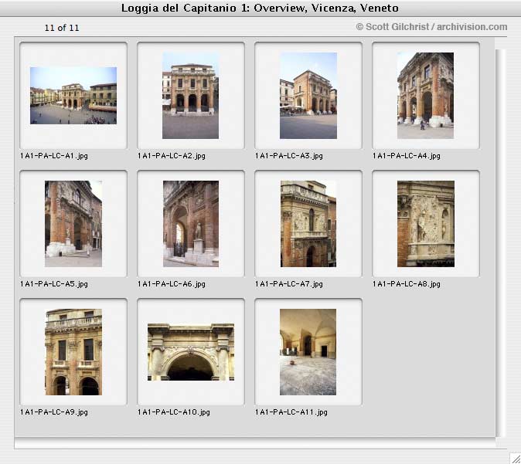
Task: Click the filename label 1A1-PA-LC-A7.jpg
Action: [289, 284]
